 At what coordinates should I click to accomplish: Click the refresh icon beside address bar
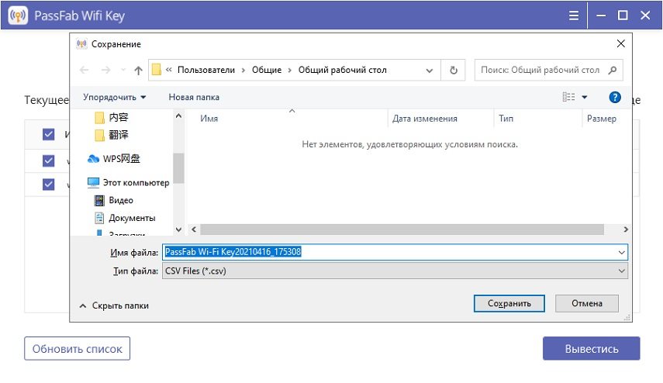coord(454,71)
